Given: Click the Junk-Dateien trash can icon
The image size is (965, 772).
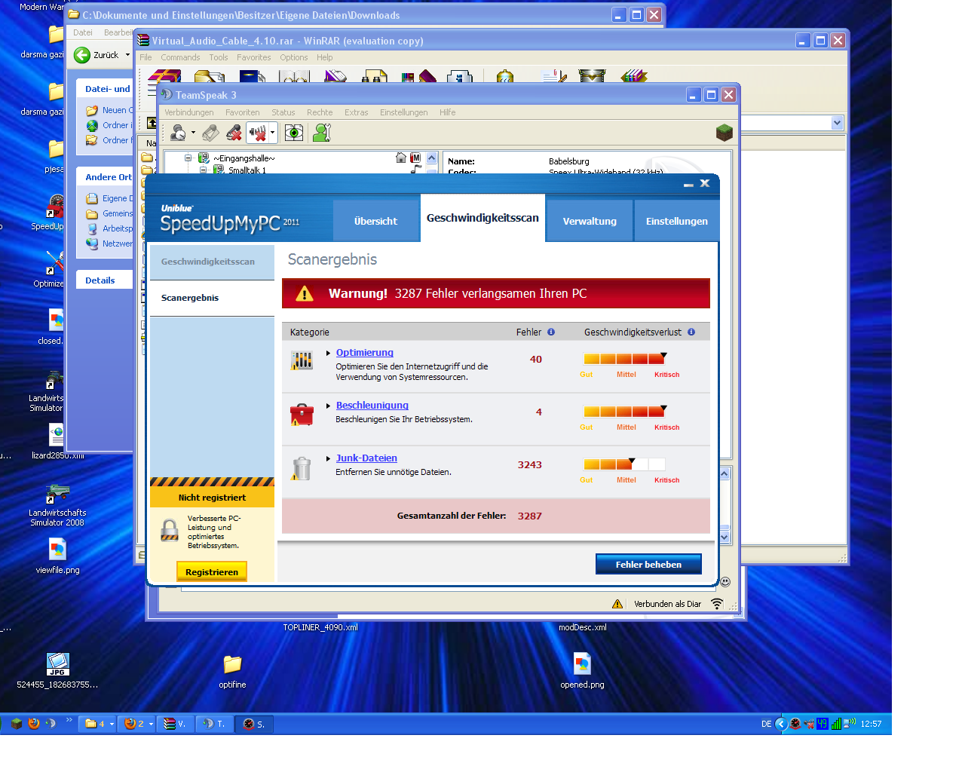Looking at the screenshot, I should click(x=302, y=468).
